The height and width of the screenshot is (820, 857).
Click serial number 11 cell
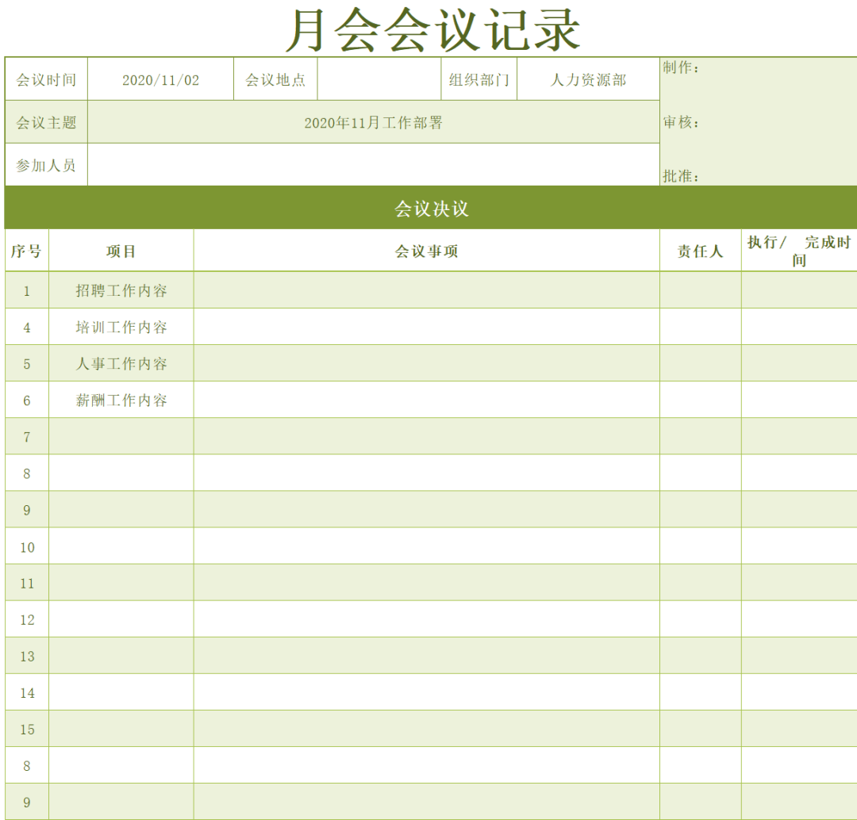pos(27,583)
